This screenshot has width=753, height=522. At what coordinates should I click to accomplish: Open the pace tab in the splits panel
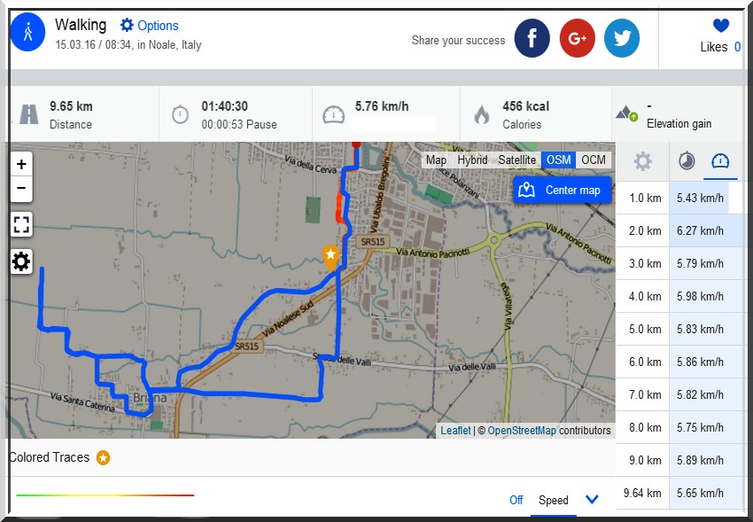tap(687, 161)
